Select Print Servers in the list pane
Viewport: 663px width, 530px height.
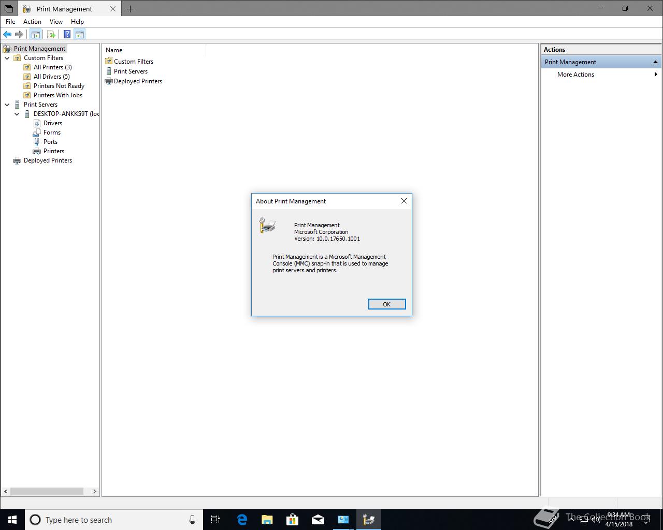click(126, 71)
